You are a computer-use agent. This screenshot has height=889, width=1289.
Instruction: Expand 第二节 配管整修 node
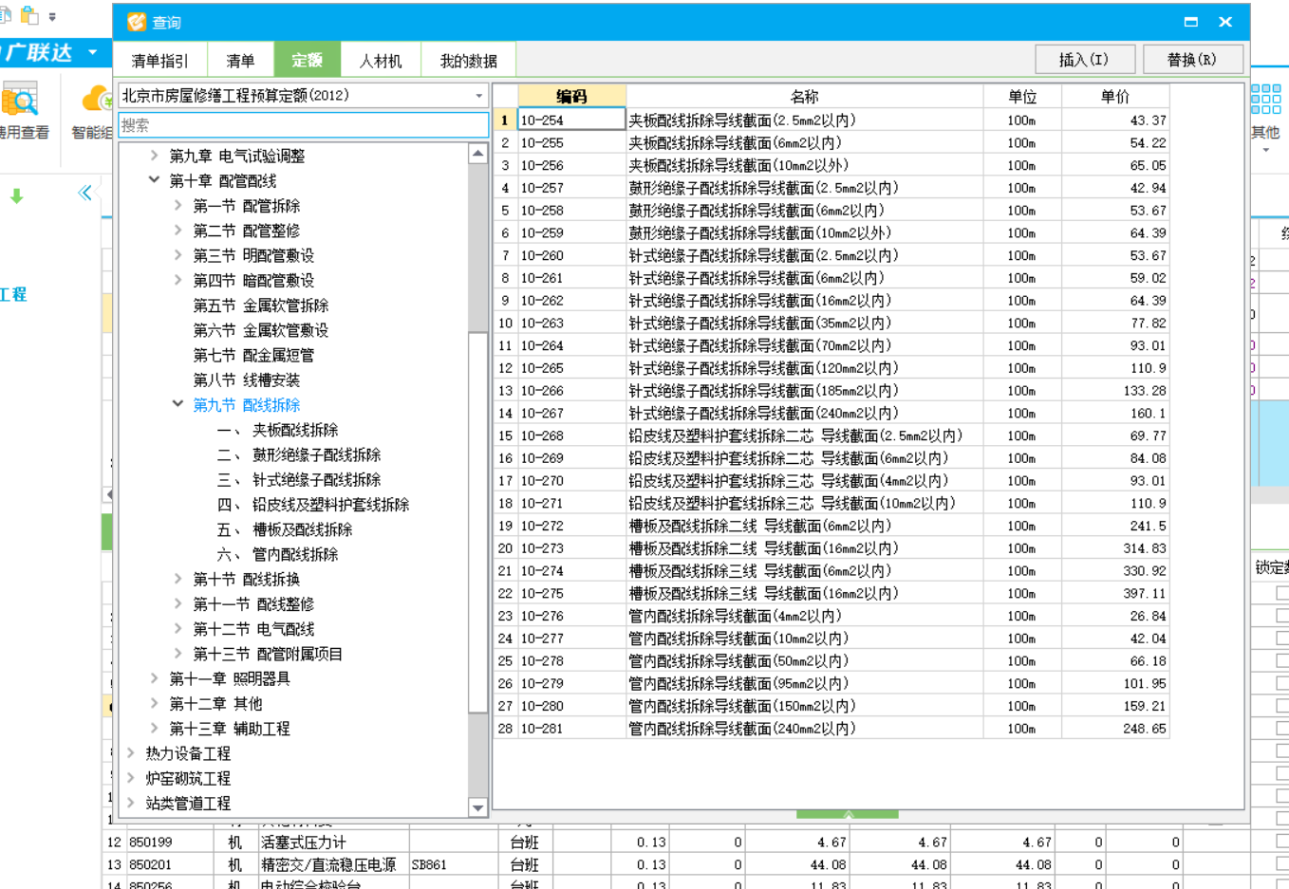[x=177, y=230]
